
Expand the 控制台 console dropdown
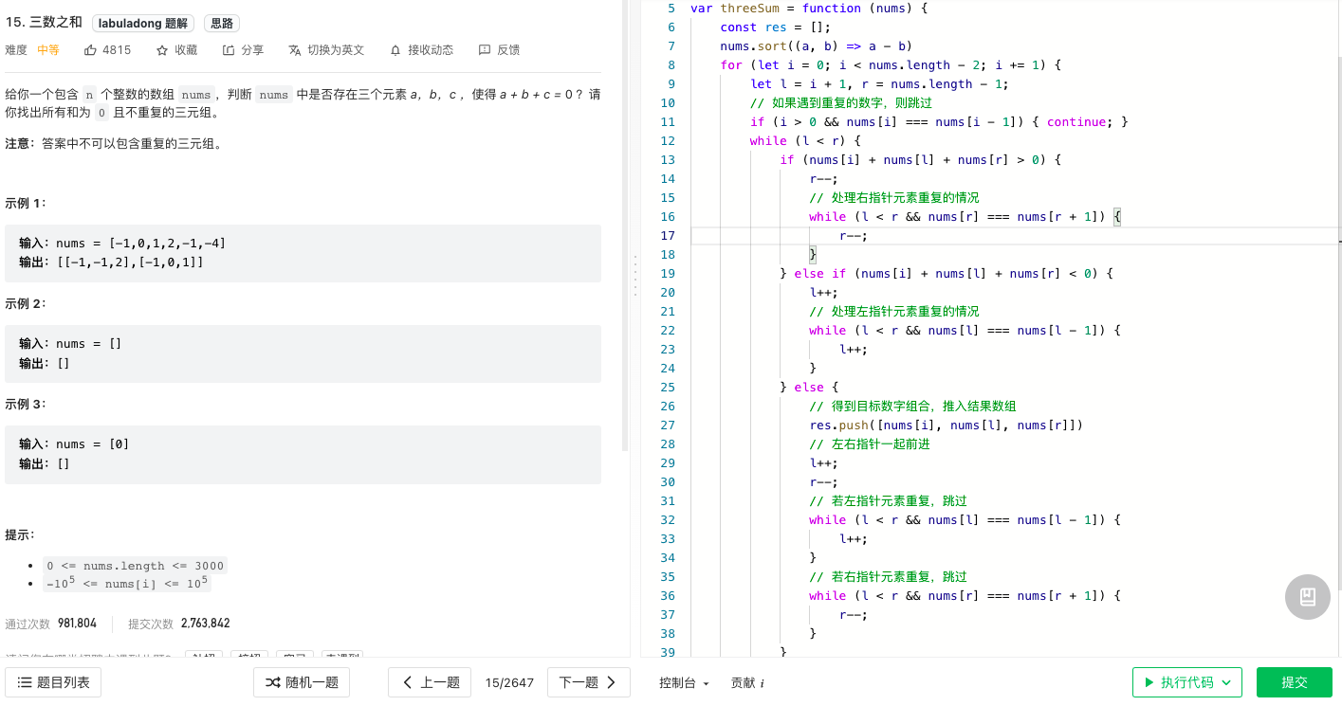pyautogui.click(x=685, y=683)
